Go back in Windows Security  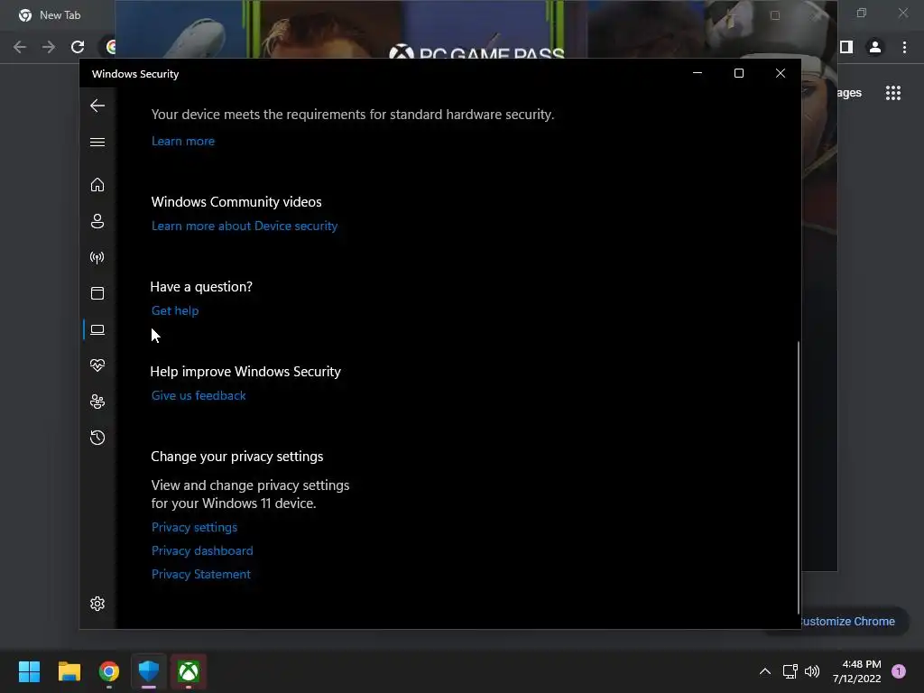tap(97, 106)
